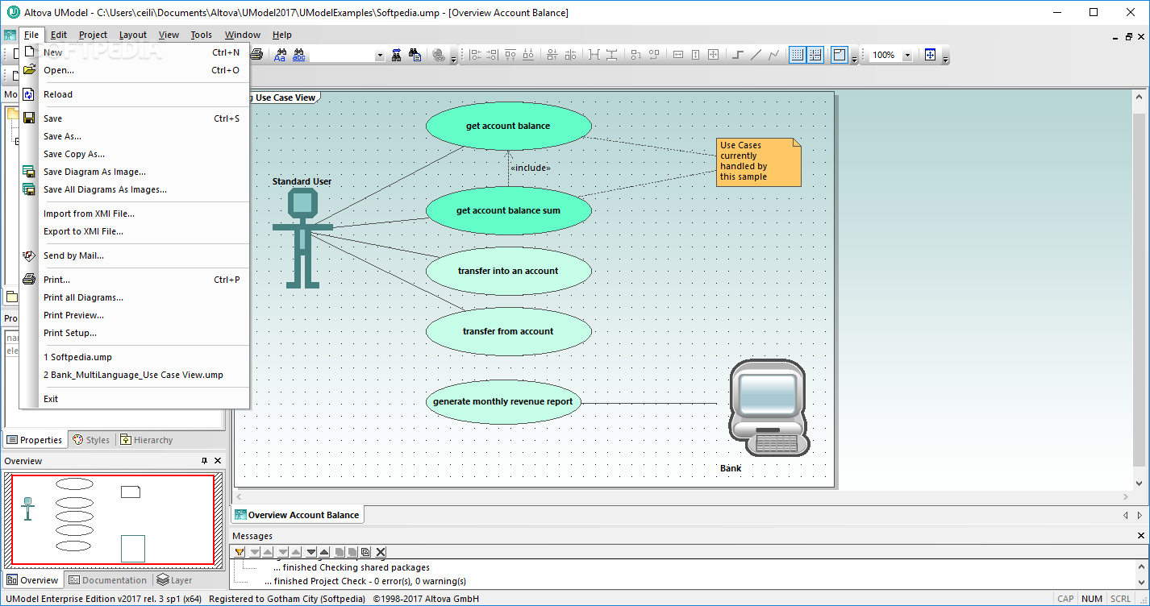
Task: Pin the Overview panel with pushpin
Action: pyautogui.click(x=204, y=461)
